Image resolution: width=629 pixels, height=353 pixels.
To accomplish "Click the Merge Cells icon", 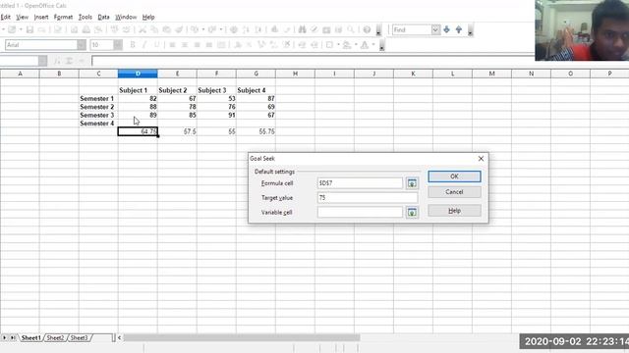I will pos(221,45).
